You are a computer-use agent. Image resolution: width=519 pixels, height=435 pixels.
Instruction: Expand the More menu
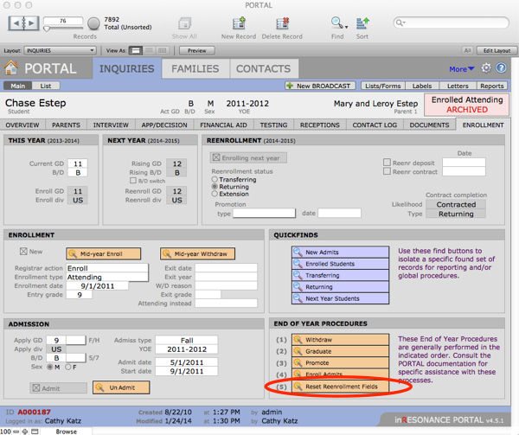pos(461,69)
